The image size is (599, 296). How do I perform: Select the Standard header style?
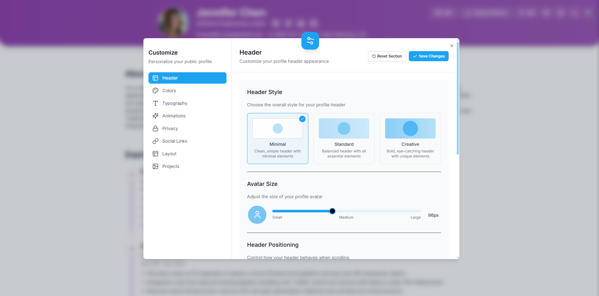(344, 139)
